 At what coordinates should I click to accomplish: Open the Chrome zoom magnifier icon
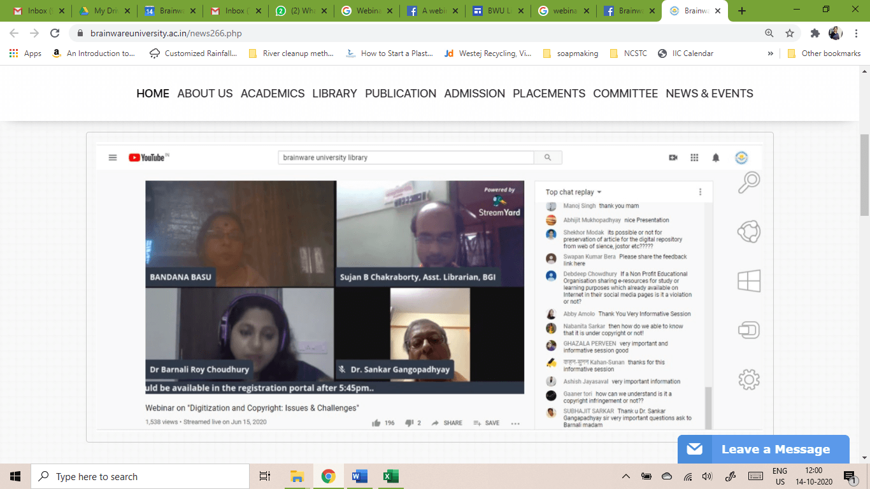click(x=769, y=33)
